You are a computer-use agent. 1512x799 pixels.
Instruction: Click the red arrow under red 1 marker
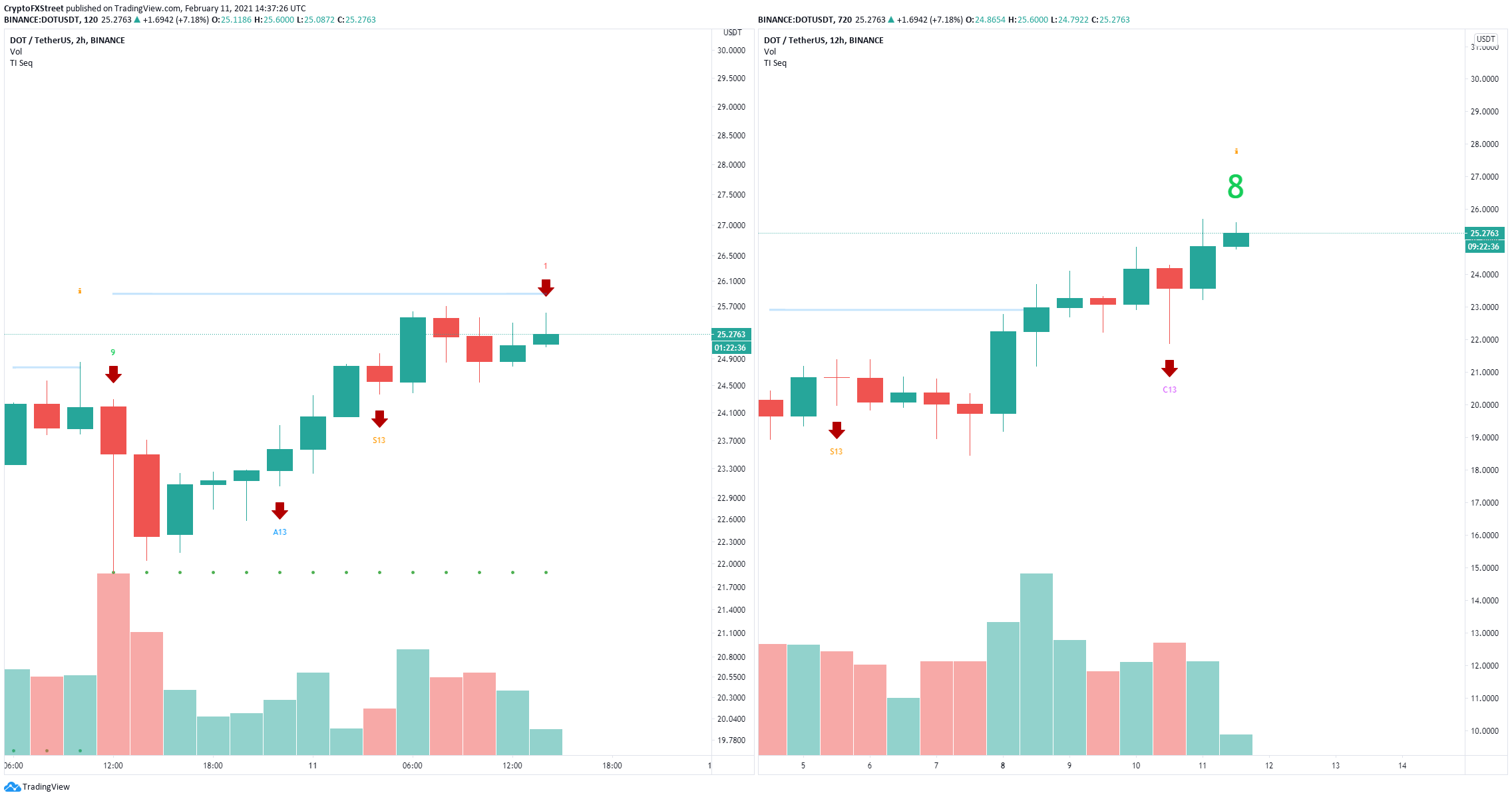[546, 288]
